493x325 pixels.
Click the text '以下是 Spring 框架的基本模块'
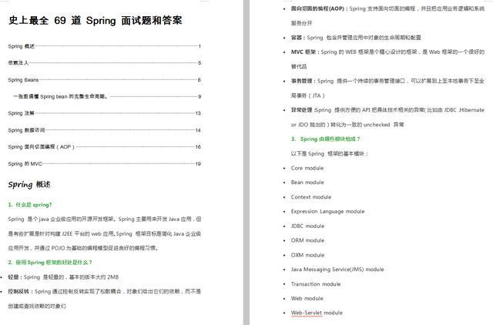(327, 154)
